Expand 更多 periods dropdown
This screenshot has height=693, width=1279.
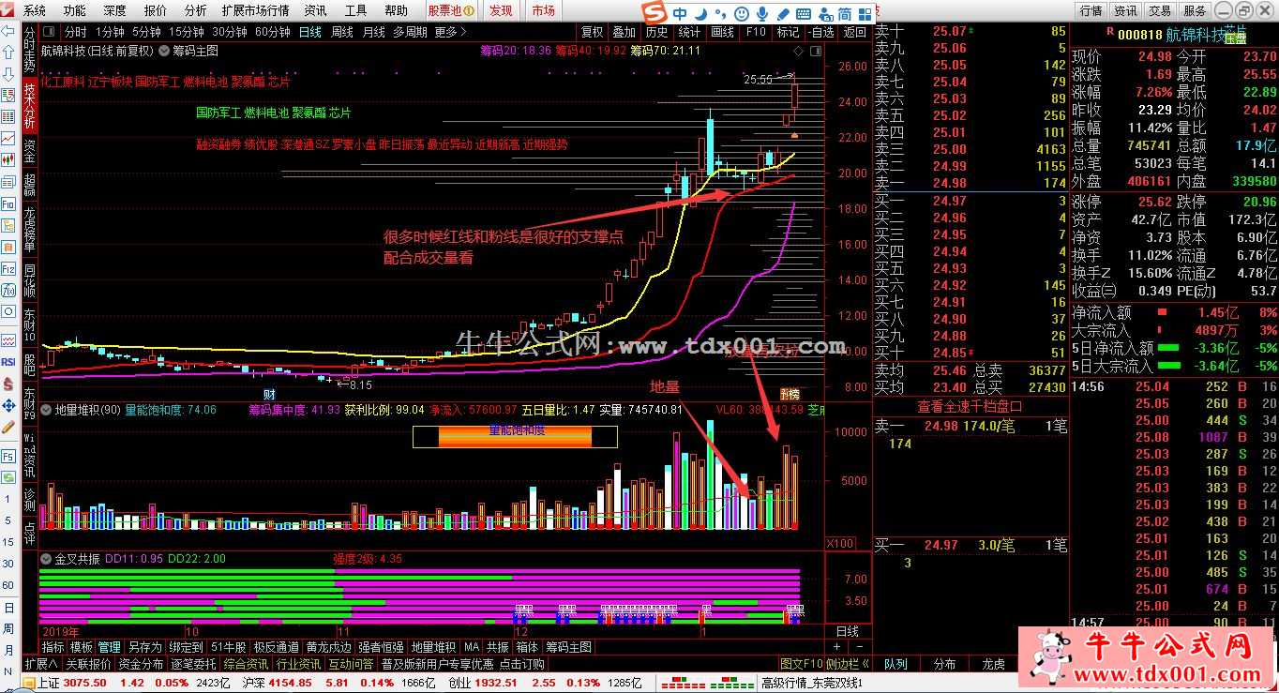(x=451, y=32)
